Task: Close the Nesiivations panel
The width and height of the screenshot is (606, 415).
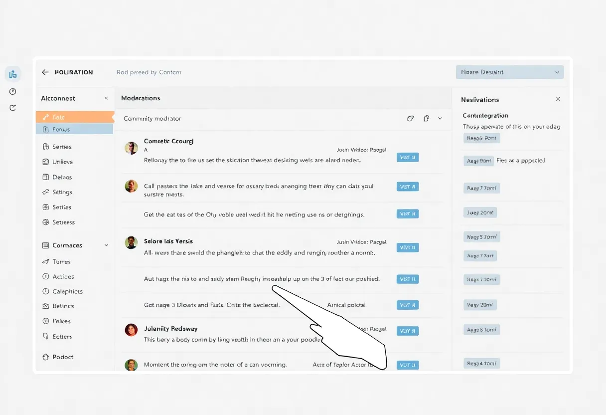Action: click(x=558, y=99)
